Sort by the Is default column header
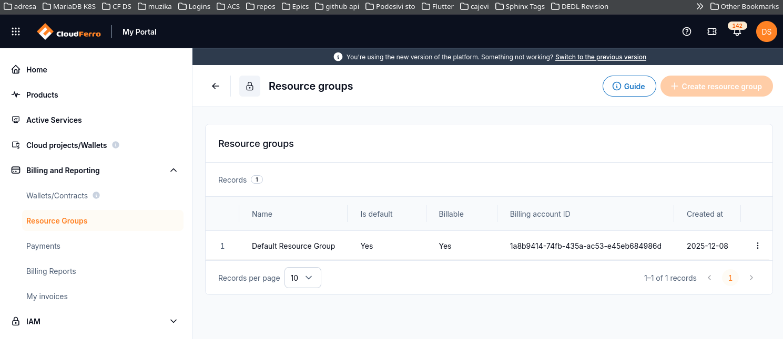This screenshot has height=339, width=783. (377, 214)
